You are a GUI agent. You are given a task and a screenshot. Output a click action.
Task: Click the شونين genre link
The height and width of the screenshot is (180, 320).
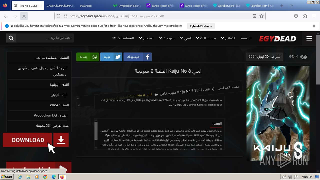click(x=22, y=68)
